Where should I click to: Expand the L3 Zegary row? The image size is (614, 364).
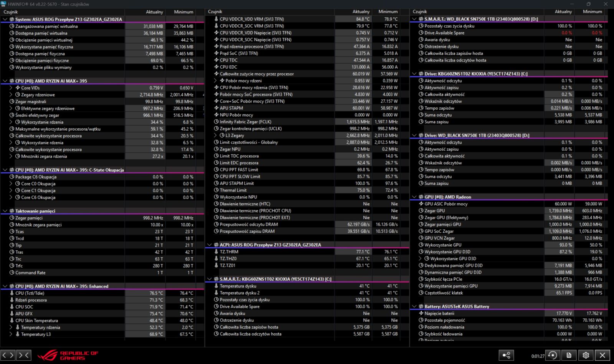pos(215,136)
